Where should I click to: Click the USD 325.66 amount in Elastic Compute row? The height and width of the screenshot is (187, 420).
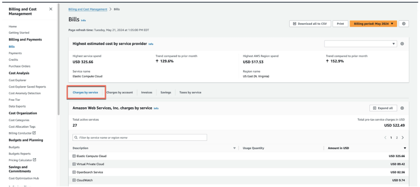click(x=397, y=156)
